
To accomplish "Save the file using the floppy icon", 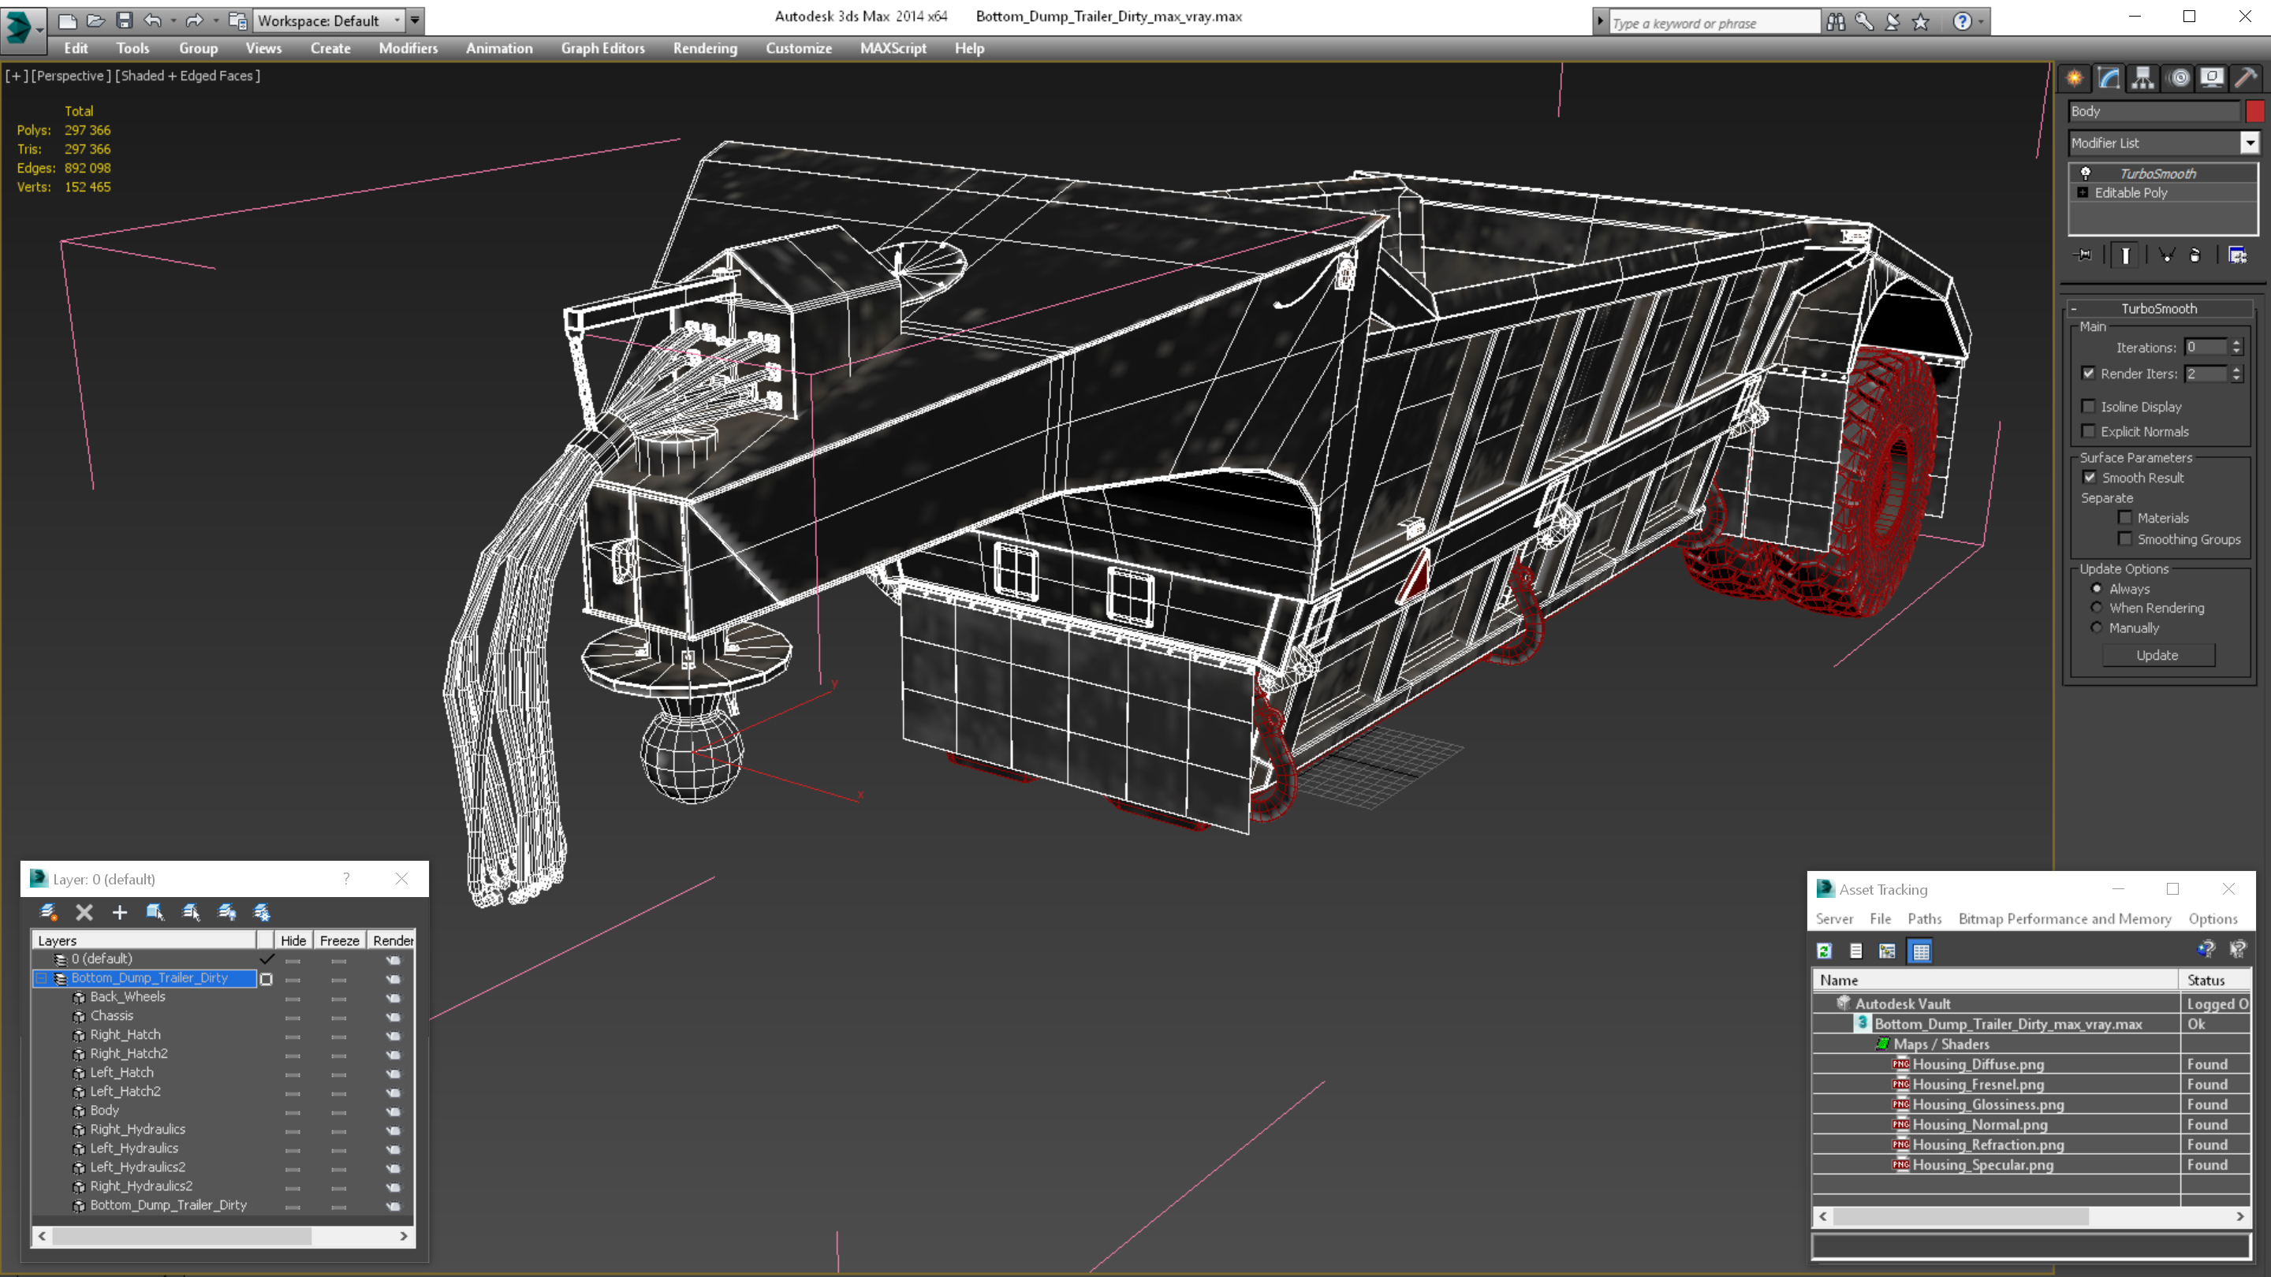I will coord(125,20).
